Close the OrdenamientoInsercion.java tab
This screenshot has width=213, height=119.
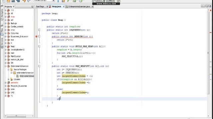93,7
